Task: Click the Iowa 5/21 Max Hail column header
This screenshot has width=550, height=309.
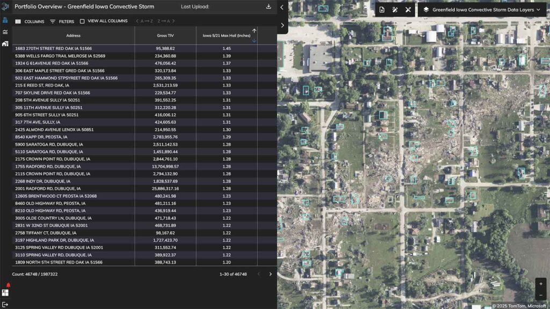Action: [227, 35]
